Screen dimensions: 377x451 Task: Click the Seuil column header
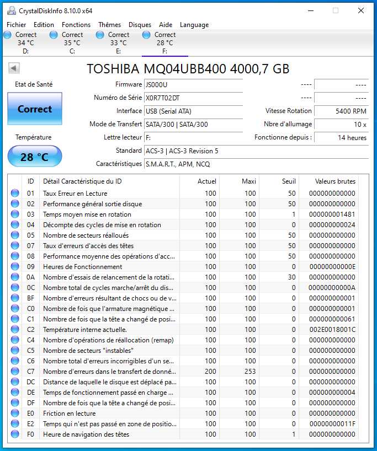(x=279, y=181)
